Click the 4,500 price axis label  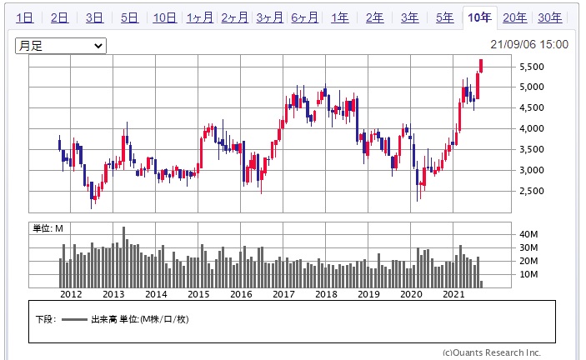click(532, 108)
